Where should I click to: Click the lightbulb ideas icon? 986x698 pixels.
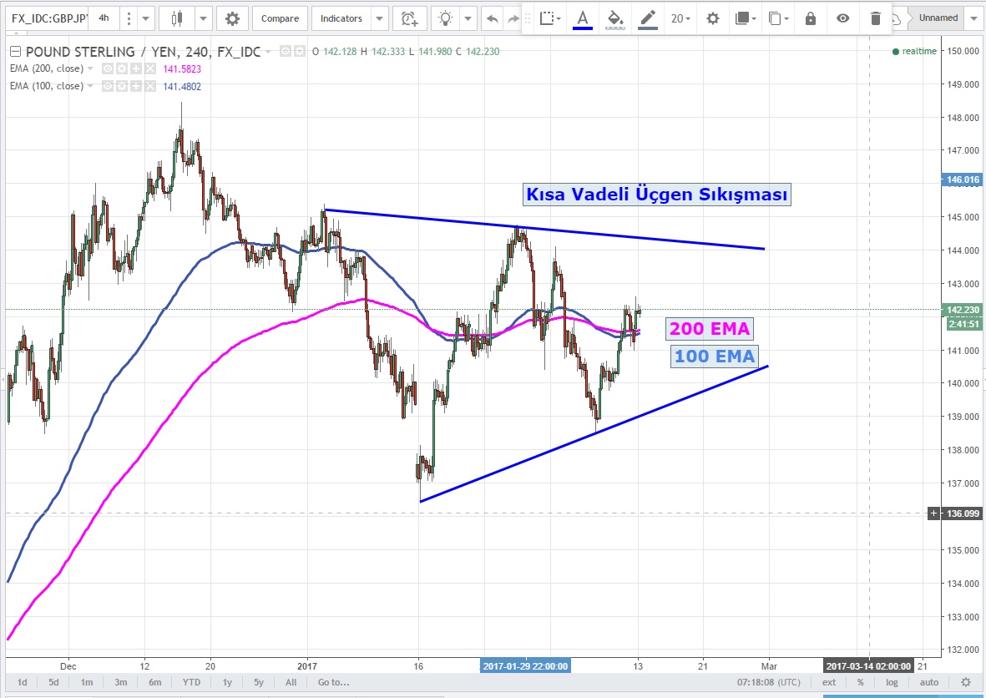coord(447,18)
